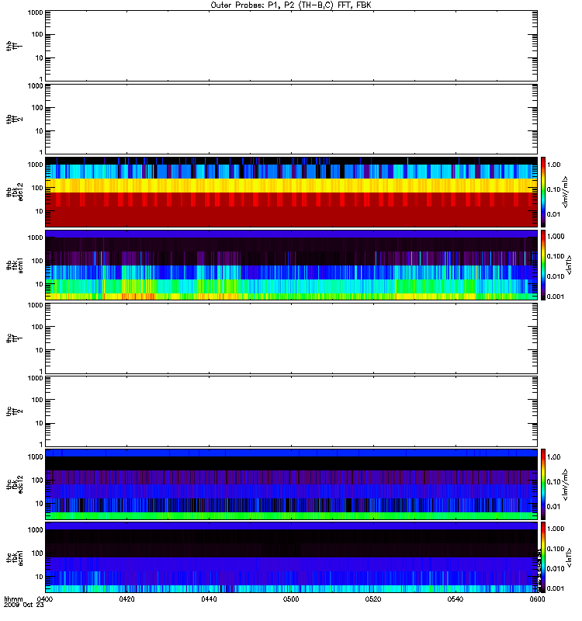Click the '0420' time axis label
582x621 pixels.
(x=126, y=598)
